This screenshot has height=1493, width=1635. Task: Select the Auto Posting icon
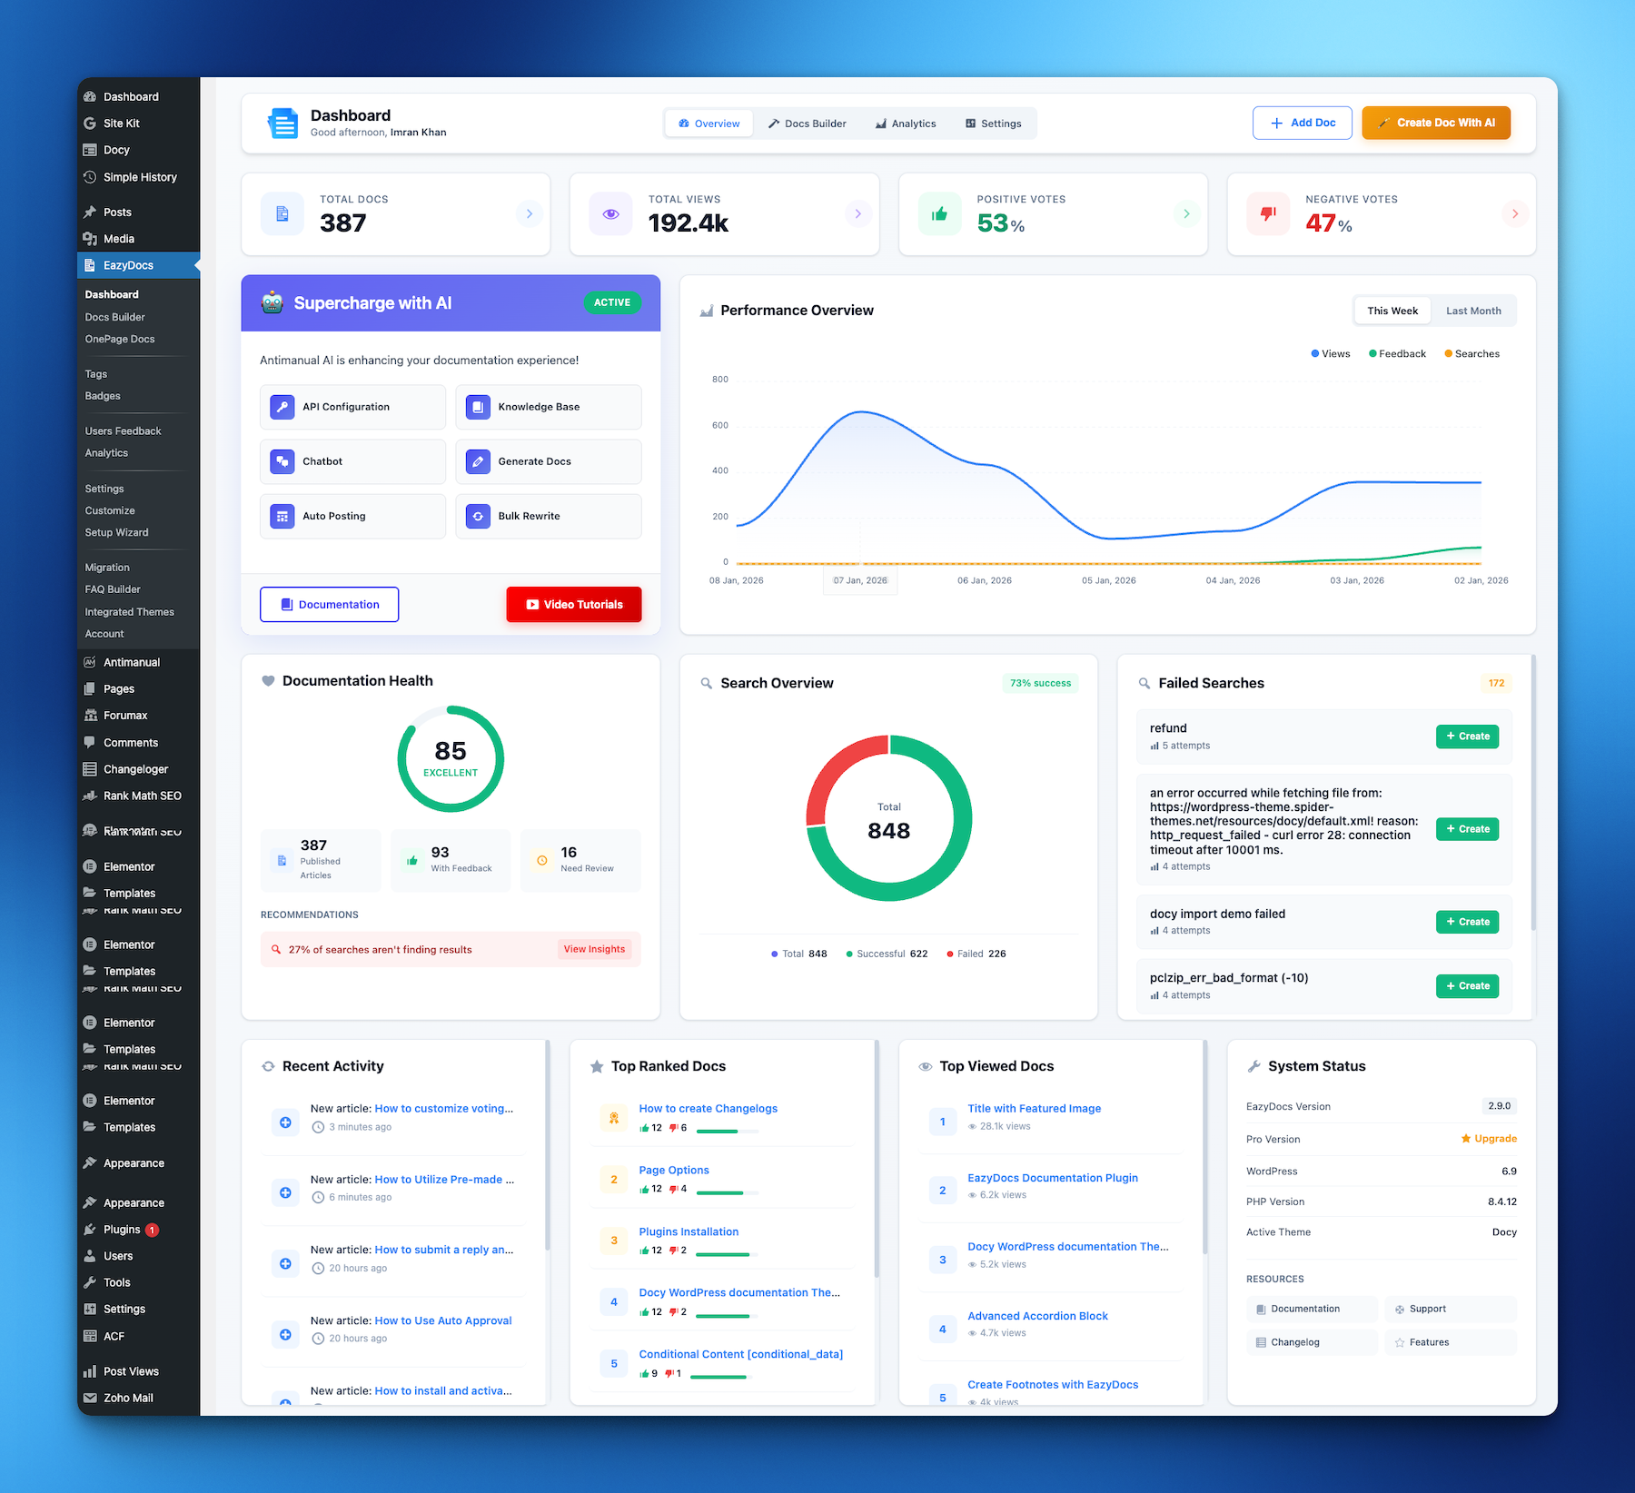point(282,516)
